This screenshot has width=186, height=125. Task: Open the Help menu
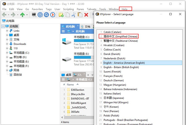[x=124, y=9]
